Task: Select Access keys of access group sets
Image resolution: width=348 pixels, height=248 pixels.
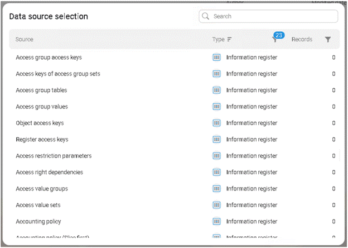Action: point(58,74)
